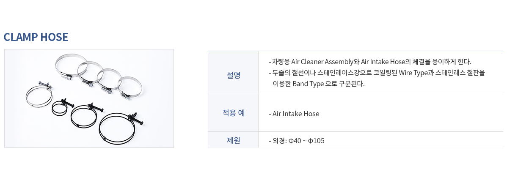Image resolution: width=507 pixels, height=169 pixels.
Task: Click the 제원 row header cell
Action: point(233,140)
